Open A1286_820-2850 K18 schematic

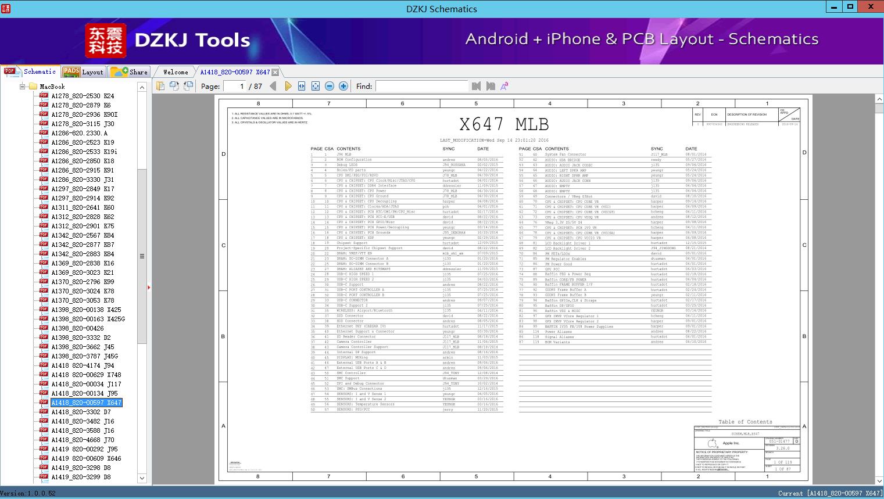(x=83, y=161)
